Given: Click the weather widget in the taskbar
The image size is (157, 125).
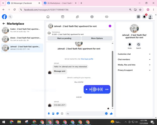Looking at the screenshot, I should pos(116,122).
